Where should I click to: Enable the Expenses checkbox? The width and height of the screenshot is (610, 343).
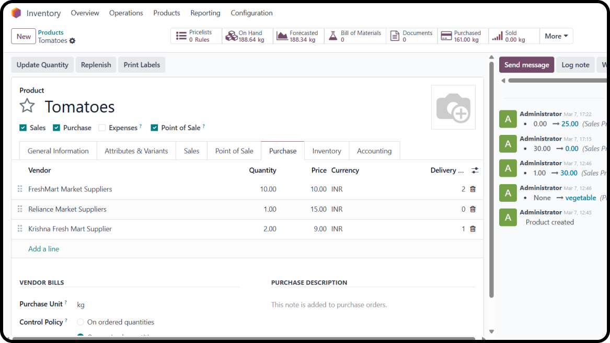(x=102, y=128)
